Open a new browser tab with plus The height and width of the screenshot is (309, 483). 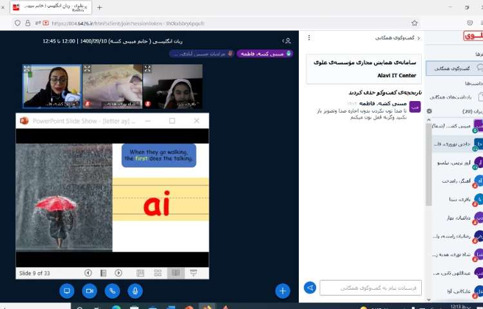[x=99, y=7]
